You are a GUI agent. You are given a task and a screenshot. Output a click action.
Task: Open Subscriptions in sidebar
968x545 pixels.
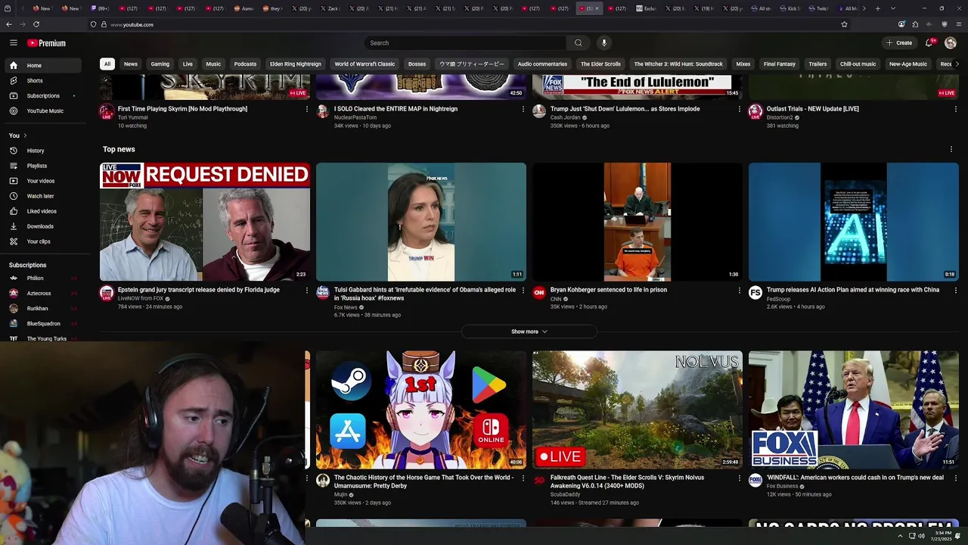pyautogui.click(x=42, y=96)
